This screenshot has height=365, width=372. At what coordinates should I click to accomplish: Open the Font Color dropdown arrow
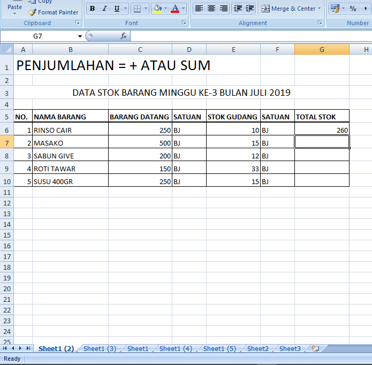tap(184, 9)
